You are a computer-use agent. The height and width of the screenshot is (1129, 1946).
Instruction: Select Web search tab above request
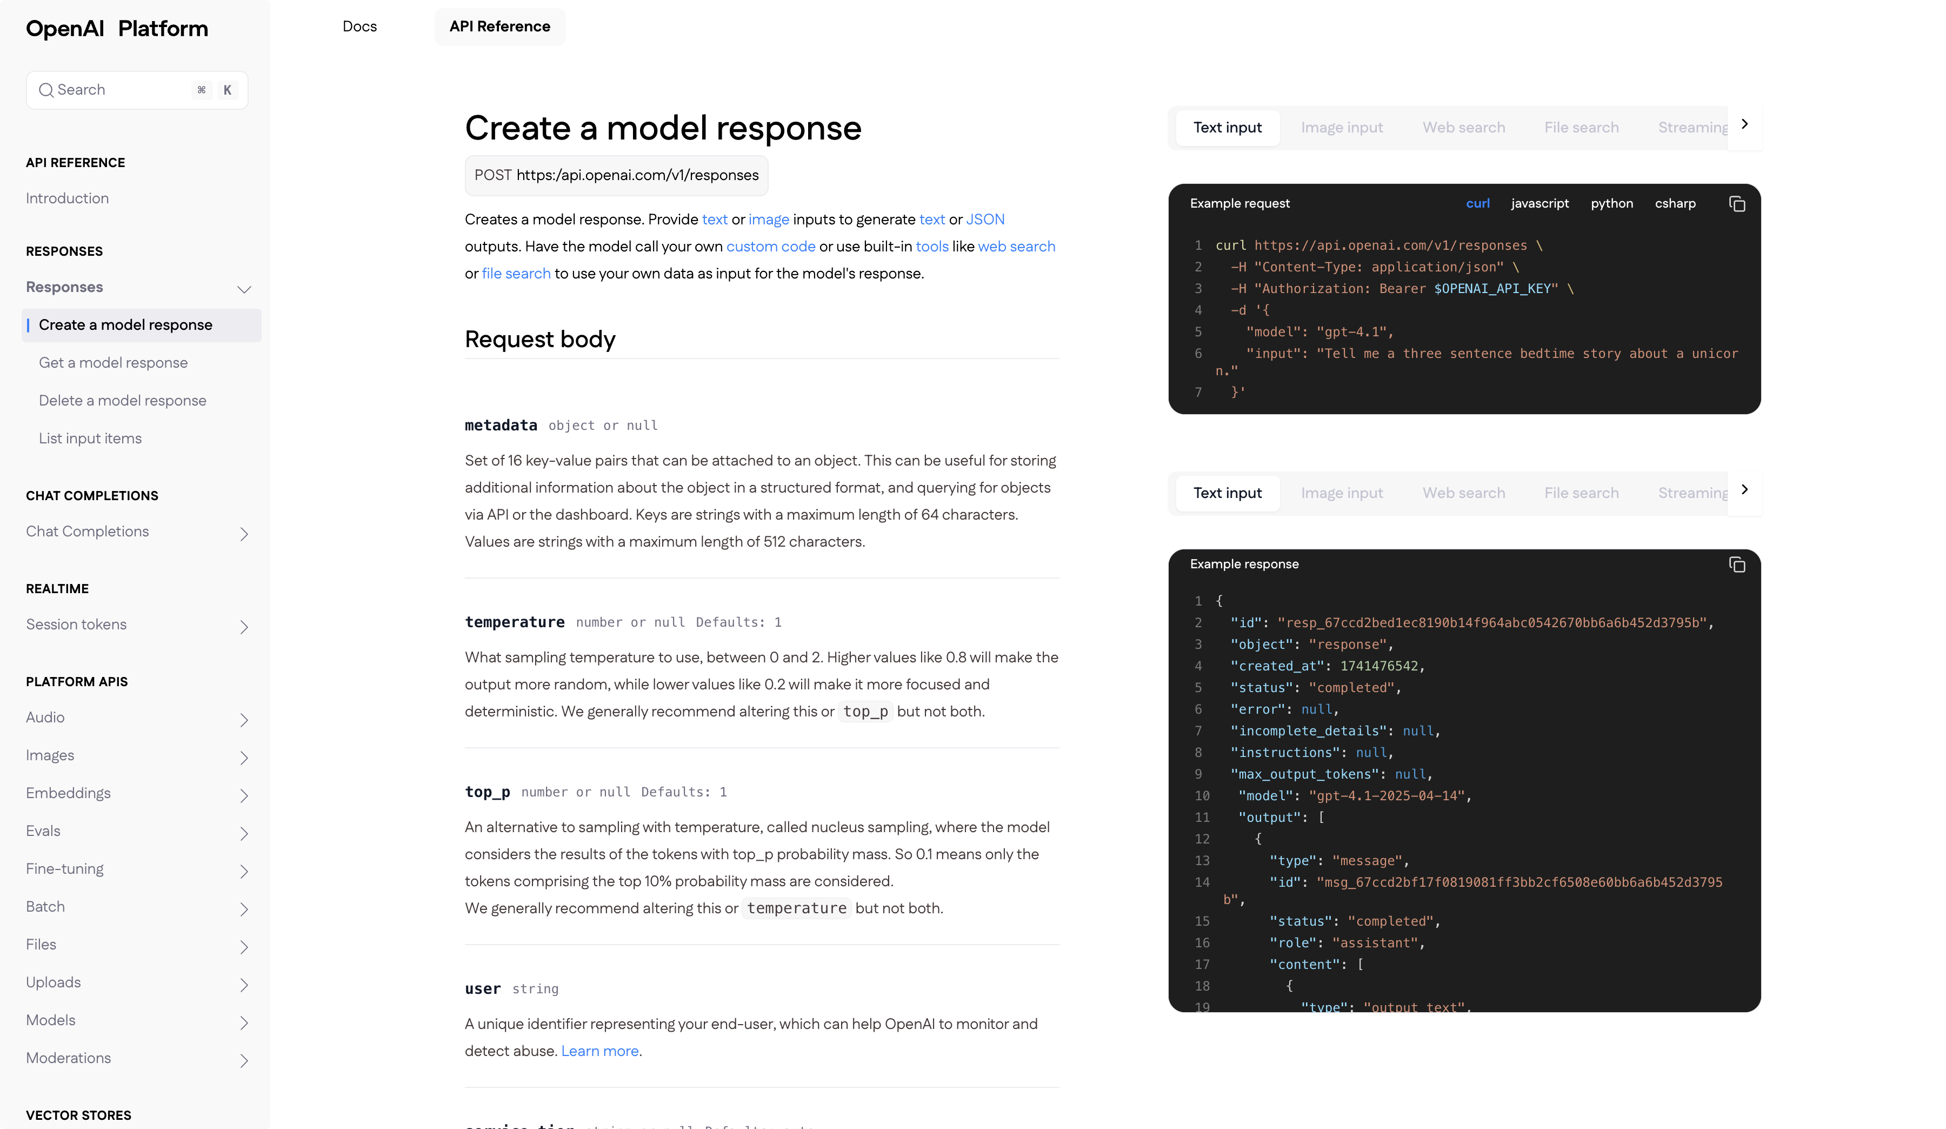pyautogui.click(x=1463, y=128)
